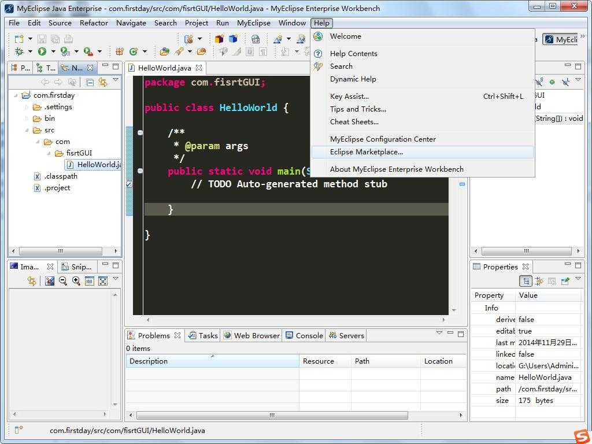Open the New Java Class dropdown arrow

coord(145,51)
